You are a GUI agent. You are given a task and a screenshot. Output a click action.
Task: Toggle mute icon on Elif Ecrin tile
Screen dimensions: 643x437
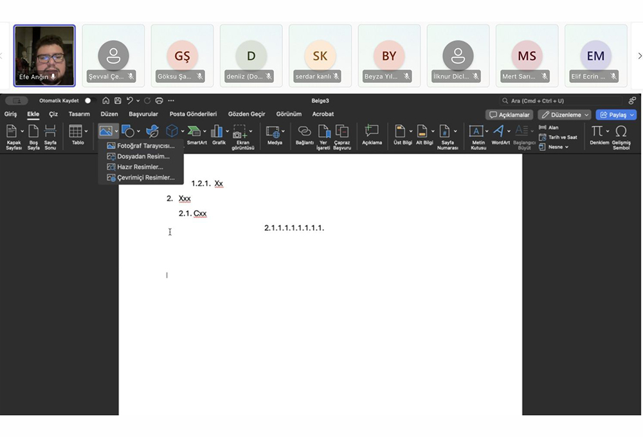[x=613, y=76]
